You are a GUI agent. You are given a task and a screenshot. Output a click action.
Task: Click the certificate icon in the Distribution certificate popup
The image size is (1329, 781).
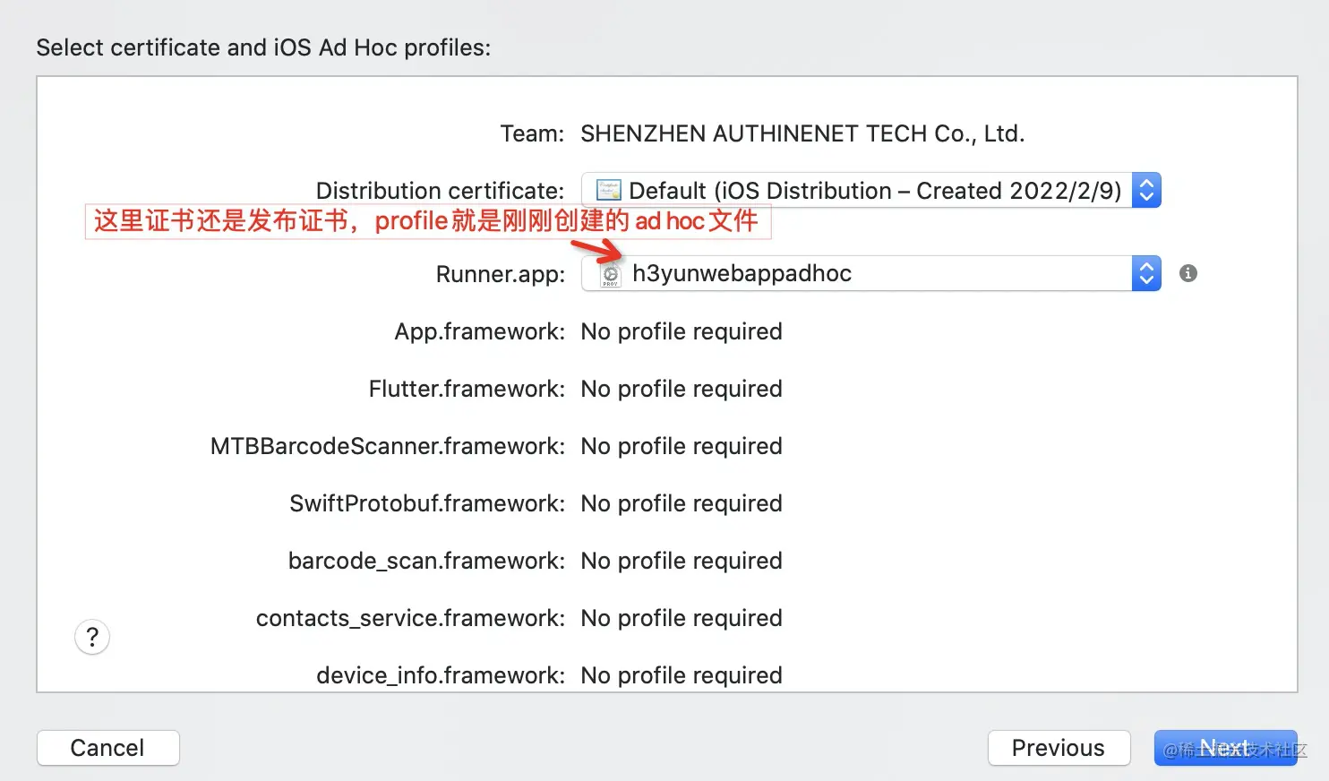(x=609, y=190)
